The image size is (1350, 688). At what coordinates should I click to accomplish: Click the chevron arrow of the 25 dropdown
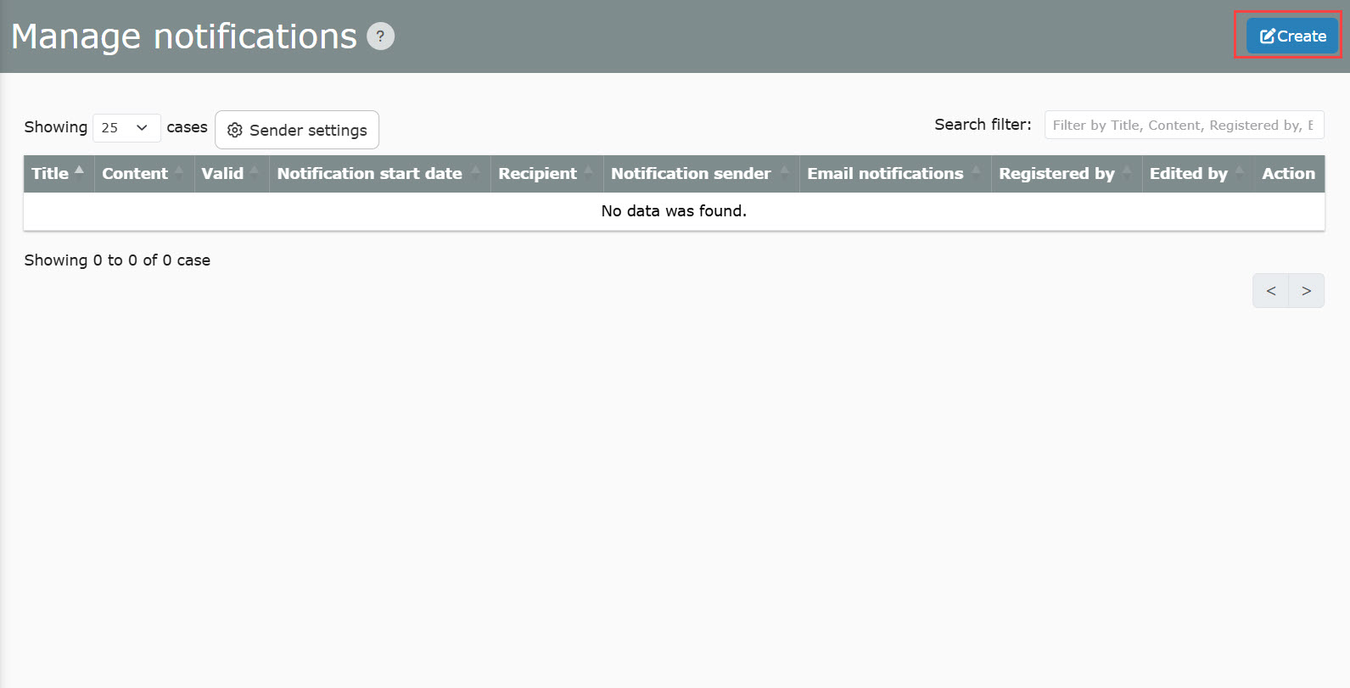point(142,128)
